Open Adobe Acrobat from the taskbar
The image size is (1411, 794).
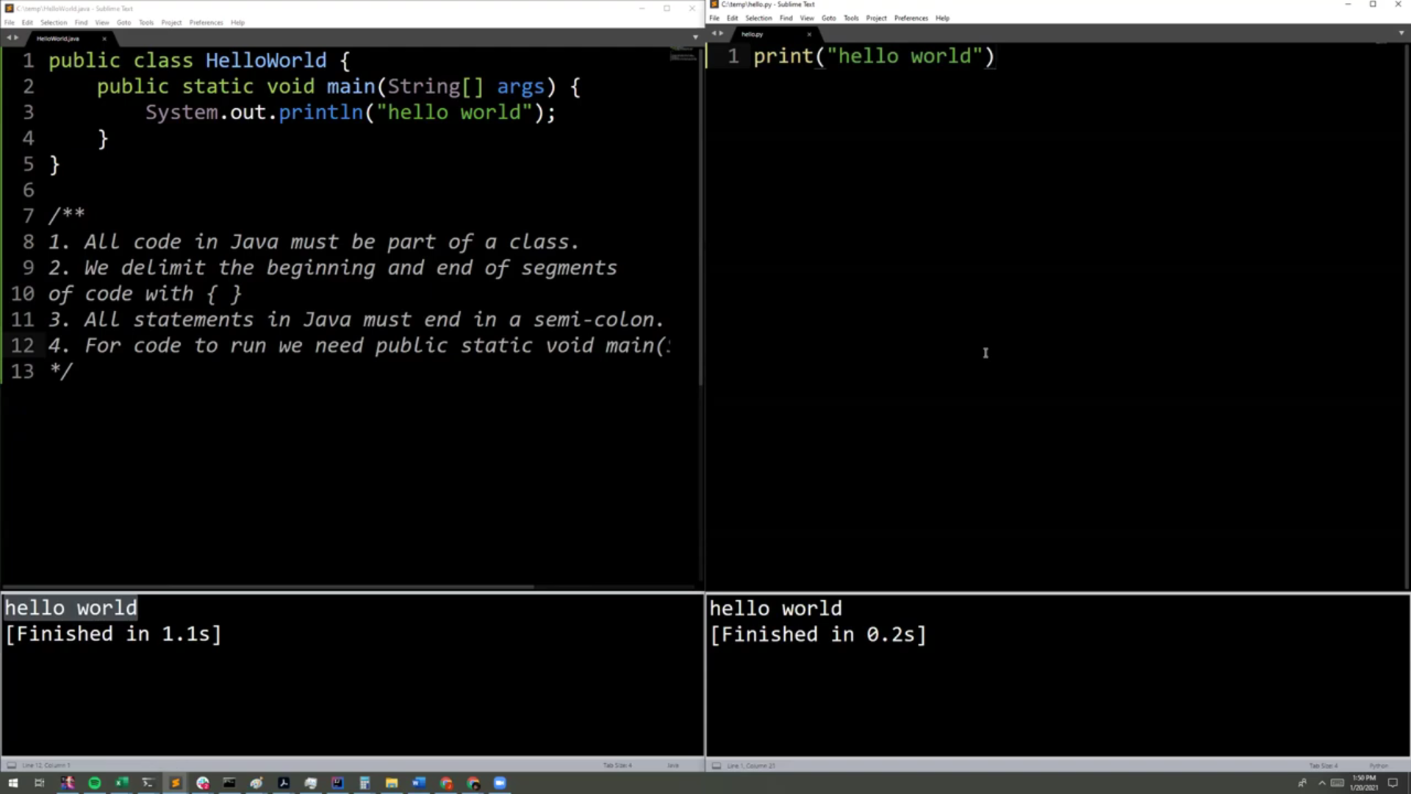(284, 783)
